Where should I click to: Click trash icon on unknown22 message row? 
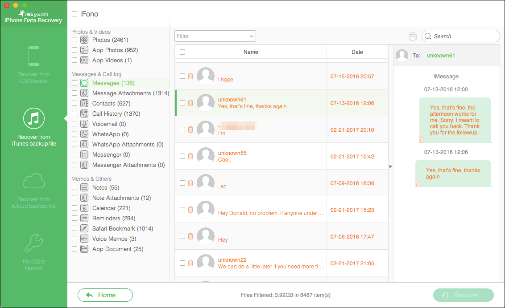click(x=190, y=263)
